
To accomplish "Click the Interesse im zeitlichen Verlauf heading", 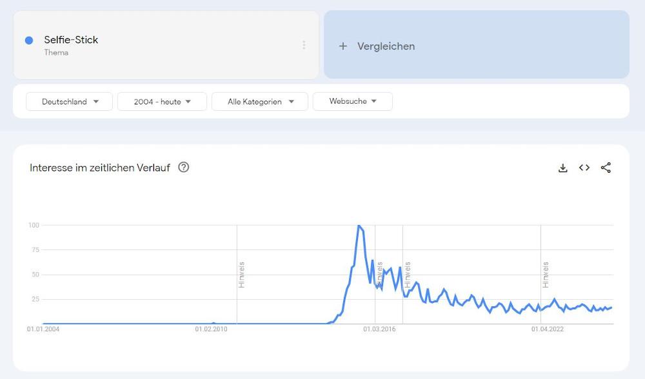I will (100, 168).
